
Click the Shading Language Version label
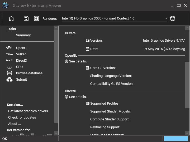point(111,76)
